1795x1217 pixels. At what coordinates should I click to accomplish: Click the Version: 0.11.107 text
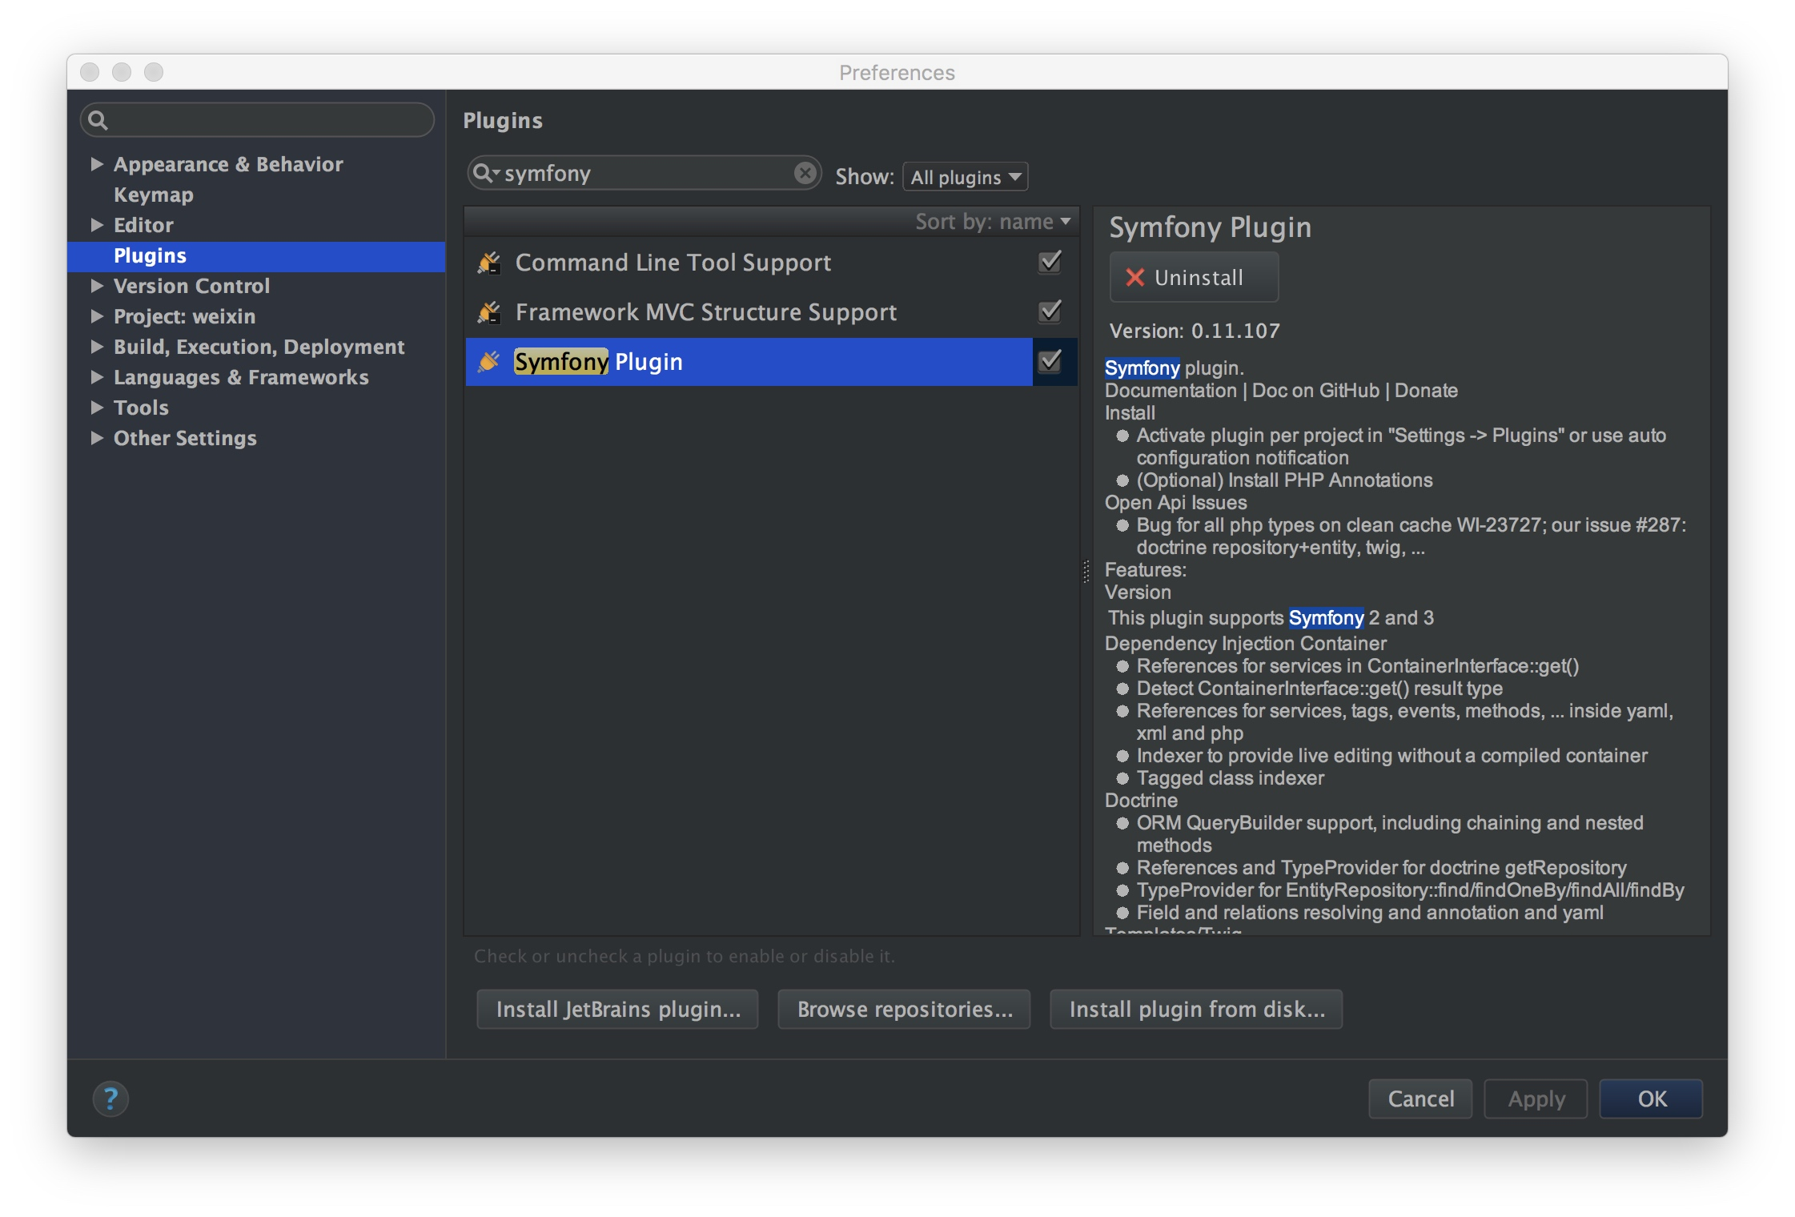pyautogui.click(x=1195, y=331)
